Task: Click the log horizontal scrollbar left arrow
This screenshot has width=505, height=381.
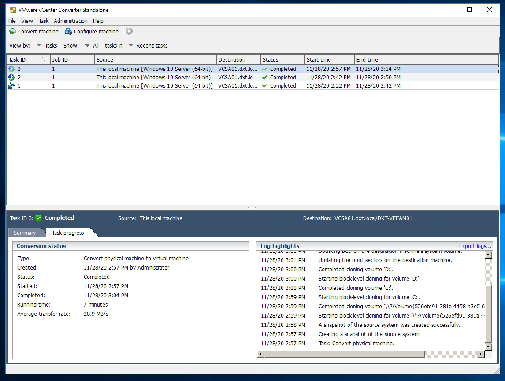Action: (x=261, y=354)
